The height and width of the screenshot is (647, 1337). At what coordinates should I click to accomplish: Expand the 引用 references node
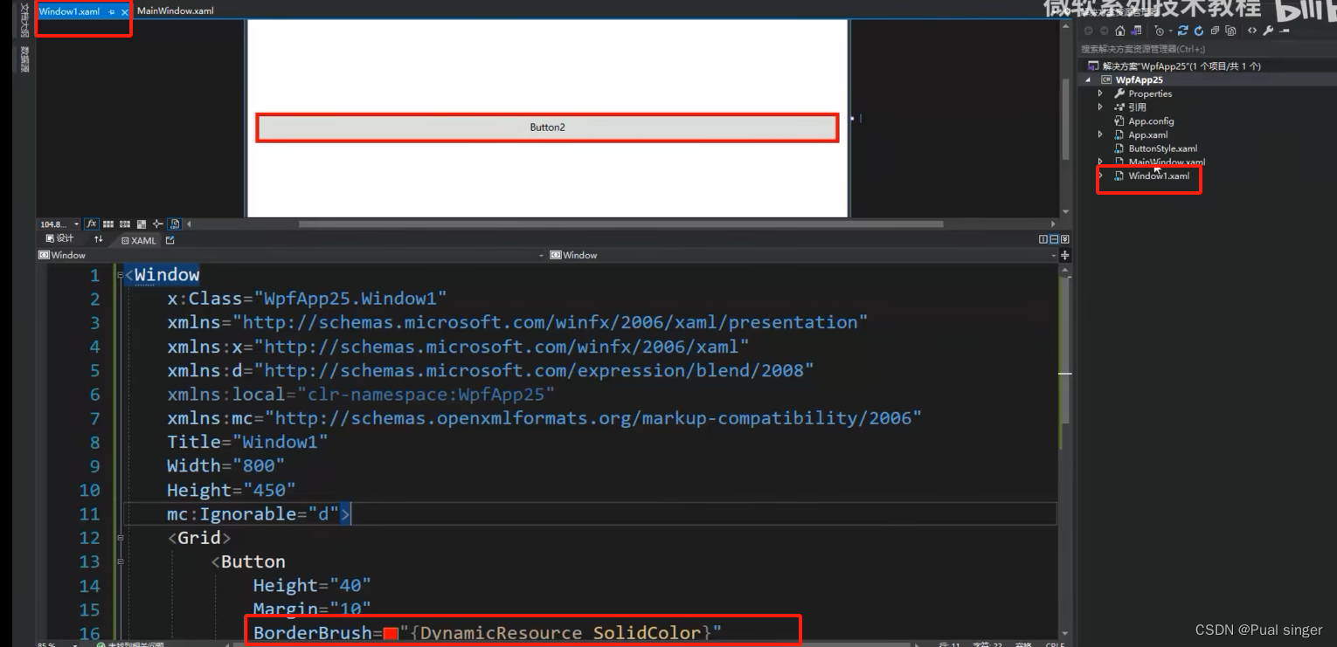coord(1100,107)
